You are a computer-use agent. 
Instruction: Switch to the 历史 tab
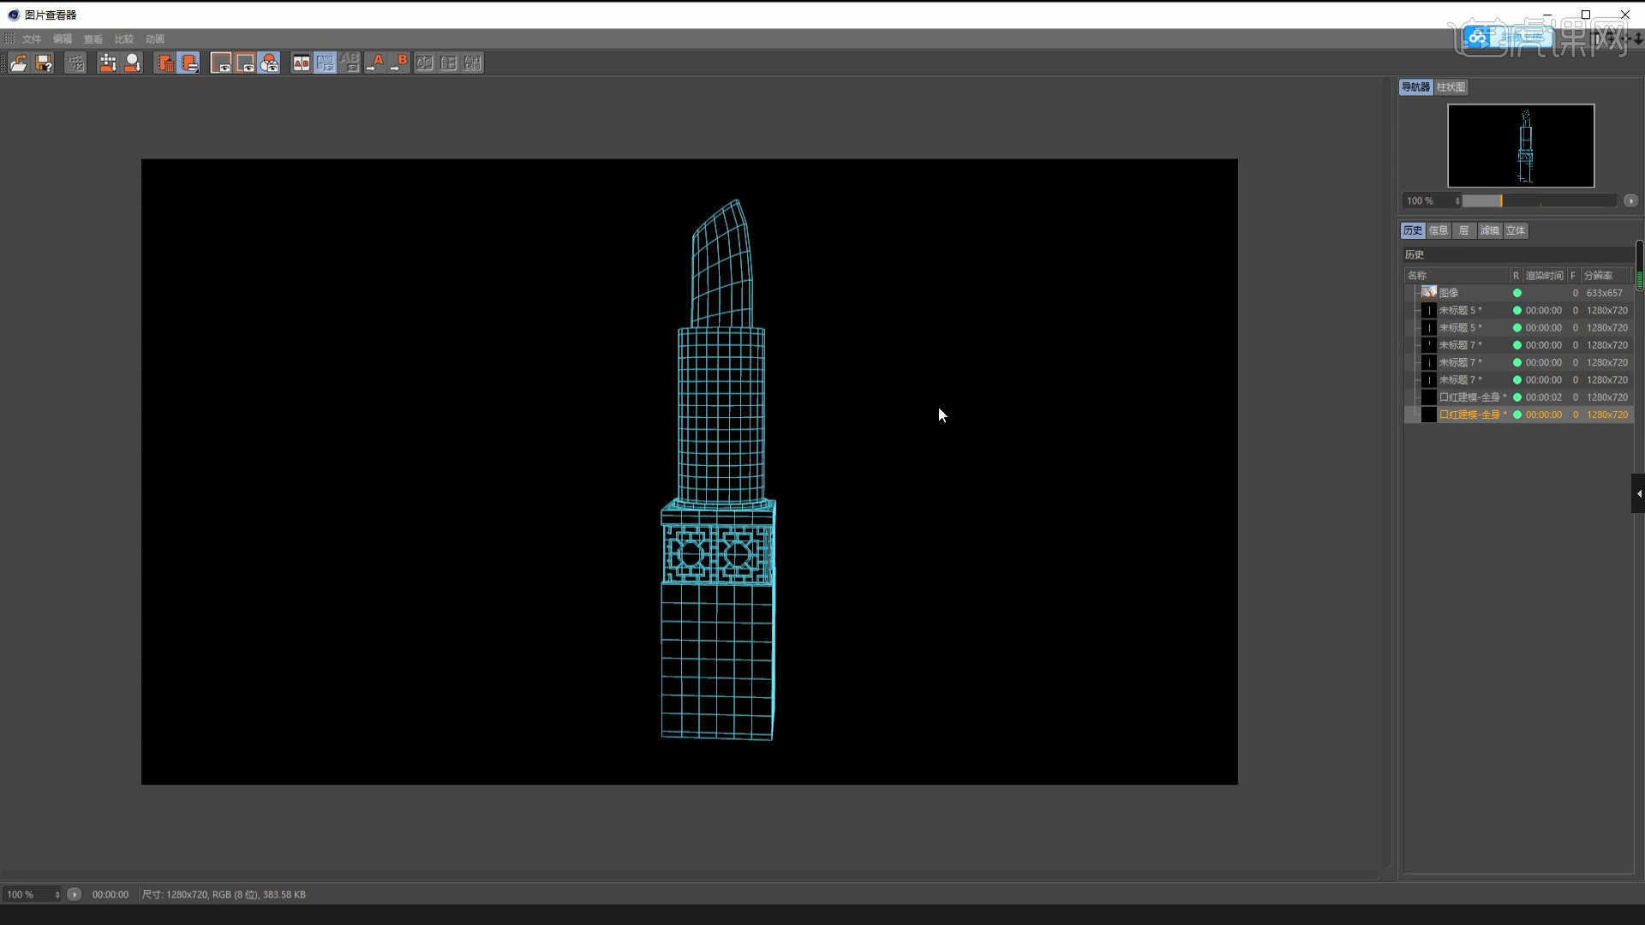click(1413, 230)
